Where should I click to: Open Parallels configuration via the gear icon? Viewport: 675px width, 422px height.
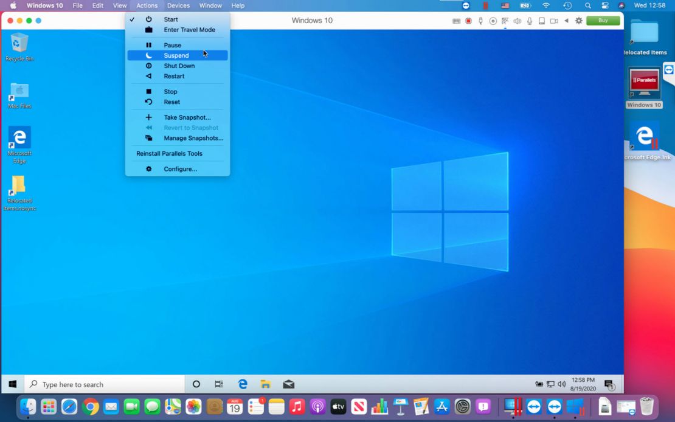[x=578, y=20]
